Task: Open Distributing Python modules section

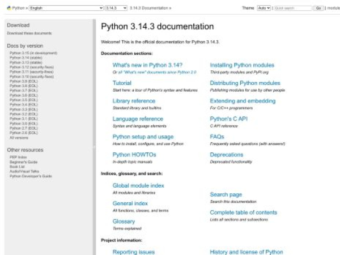Action: pyautogui.click(x=245, y=83)
